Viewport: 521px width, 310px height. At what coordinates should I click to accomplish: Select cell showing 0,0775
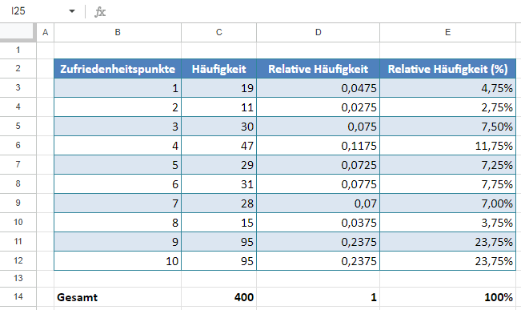318,184
